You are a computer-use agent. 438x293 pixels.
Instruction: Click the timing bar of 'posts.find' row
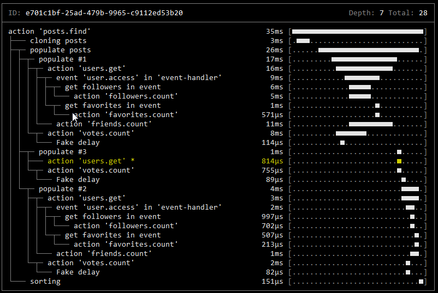358,32
